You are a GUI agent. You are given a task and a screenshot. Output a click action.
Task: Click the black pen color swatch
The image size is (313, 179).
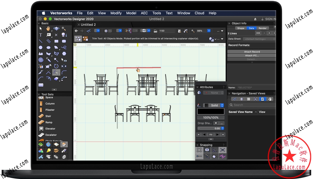click(x=210, y=111)
